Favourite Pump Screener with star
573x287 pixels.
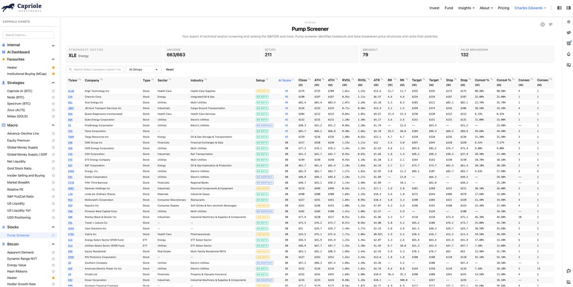click(x=53, y=235)
